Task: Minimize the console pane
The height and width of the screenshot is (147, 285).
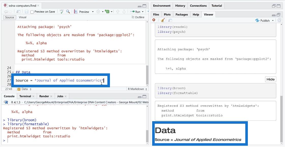Action: [x=140, y=97]
